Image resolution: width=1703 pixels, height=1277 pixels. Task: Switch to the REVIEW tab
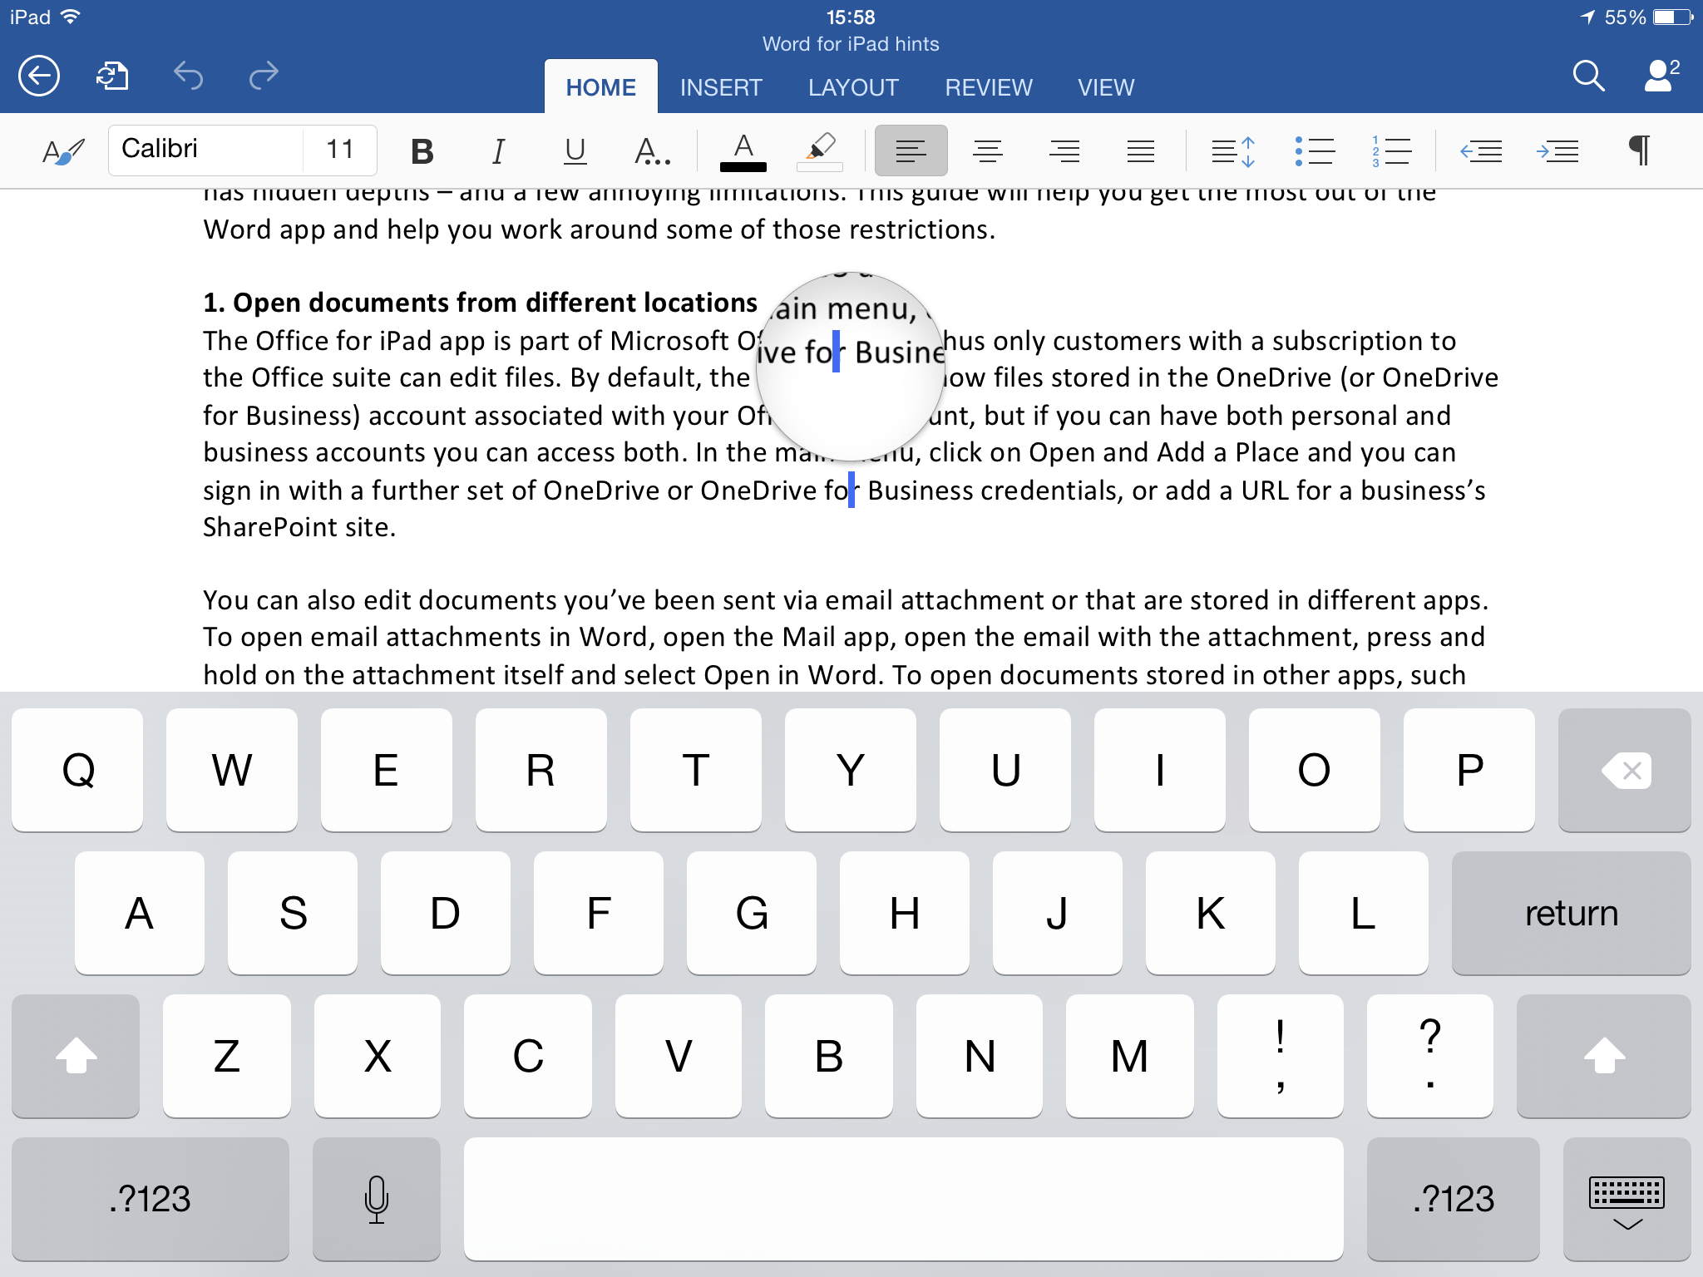[988, 87]
